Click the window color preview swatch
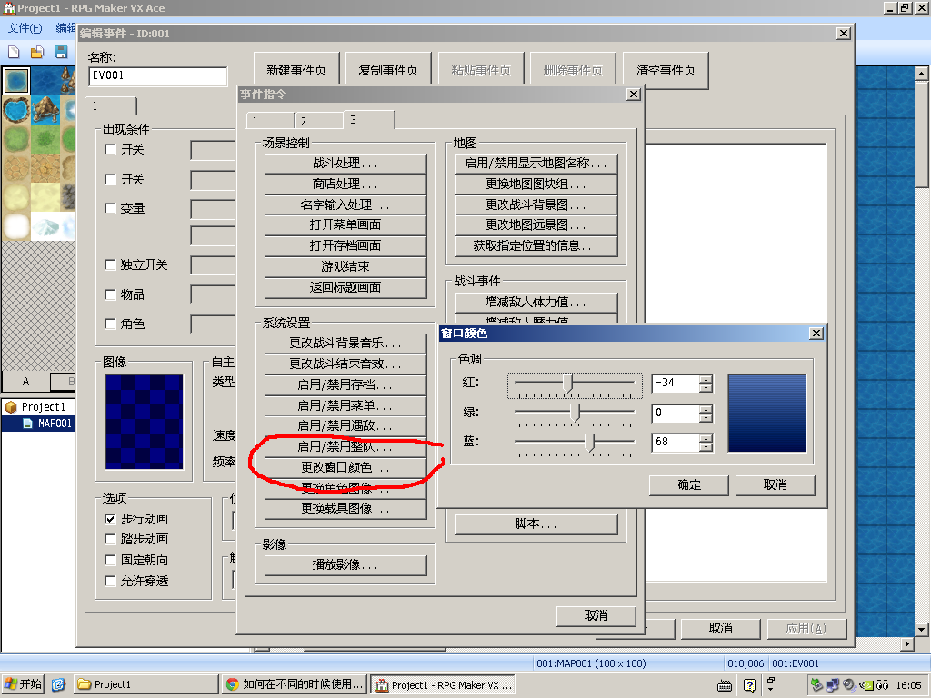The width and height of the screenshot is (931, 698). point(767,414)
